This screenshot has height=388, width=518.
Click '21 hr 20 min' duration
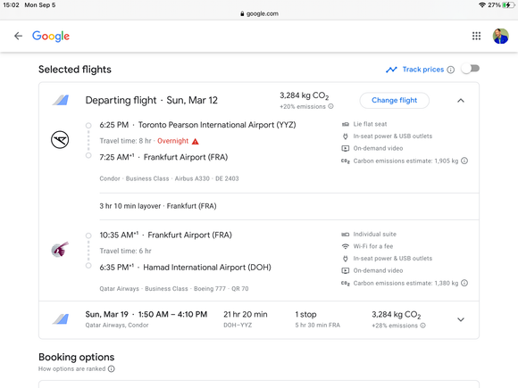tap(245, 315)
